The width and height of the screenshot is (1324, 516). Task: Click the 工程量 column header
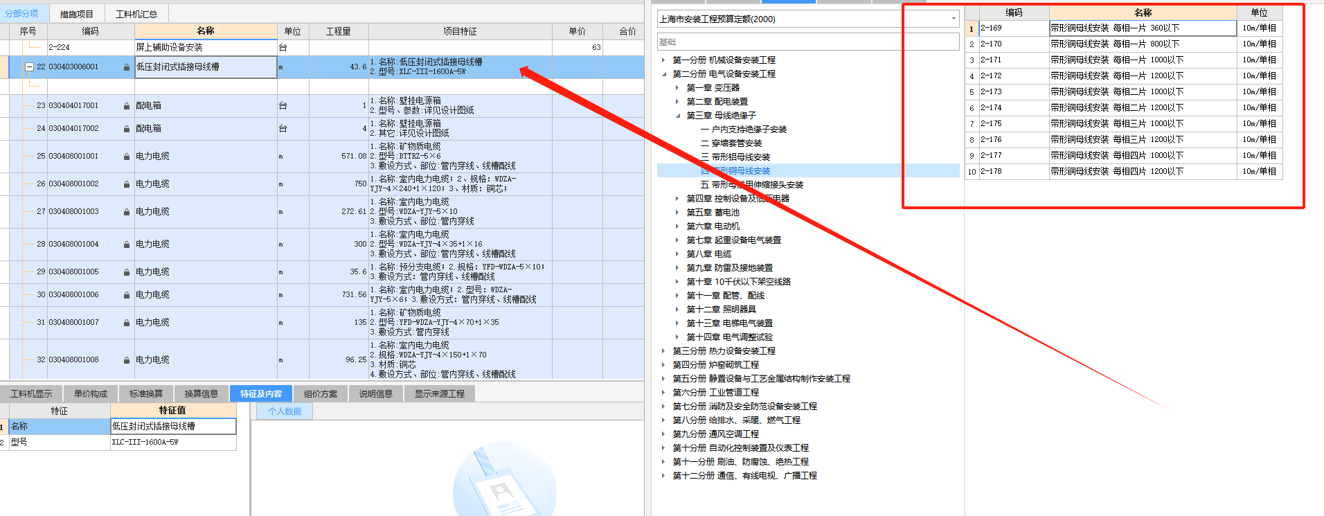pyautogui.click(x=339, y=31)
